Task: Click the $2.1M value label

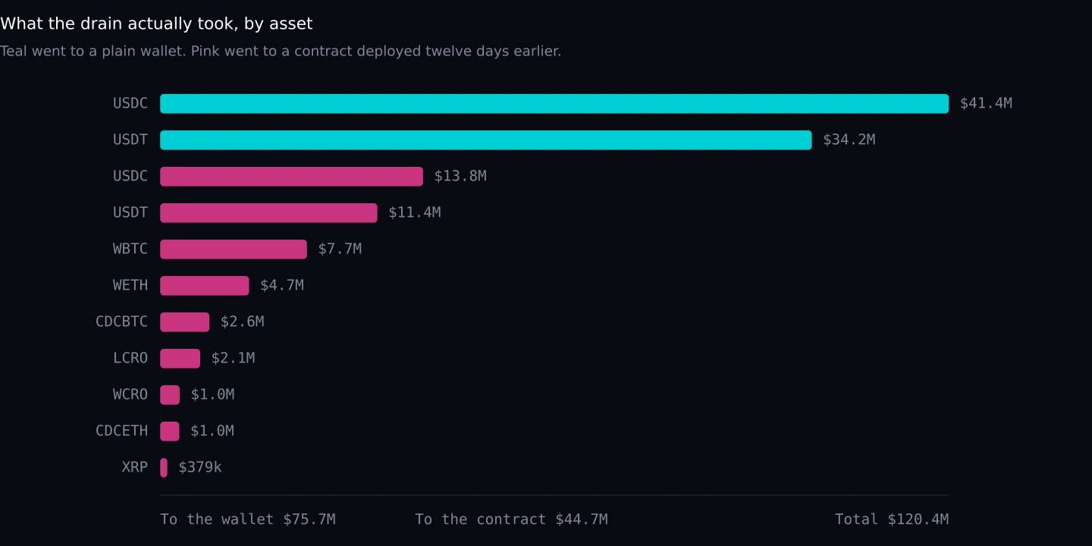Action: point(233,359)
